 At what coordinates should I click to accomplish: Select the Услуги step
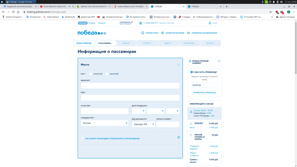147,43
